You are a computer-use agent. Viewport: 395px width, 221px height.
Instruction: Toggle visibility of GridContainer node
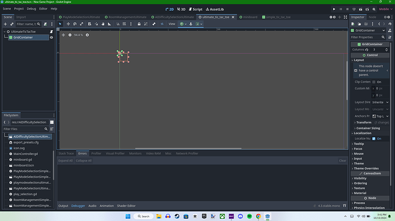click(52, 38)
